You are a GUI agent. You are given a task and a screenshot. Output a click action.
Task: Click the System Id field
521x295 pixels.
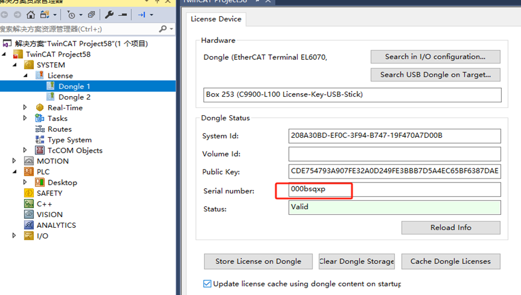(394, 136)
